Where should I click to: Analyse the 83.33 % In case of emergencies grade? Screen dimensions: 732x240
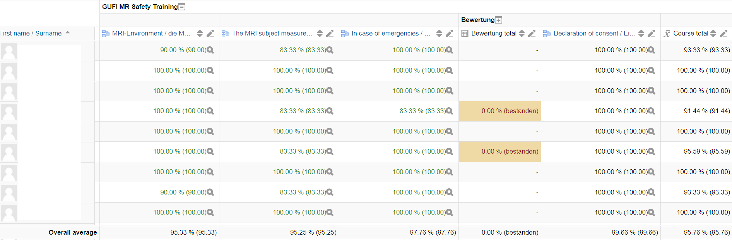[449, 111]
